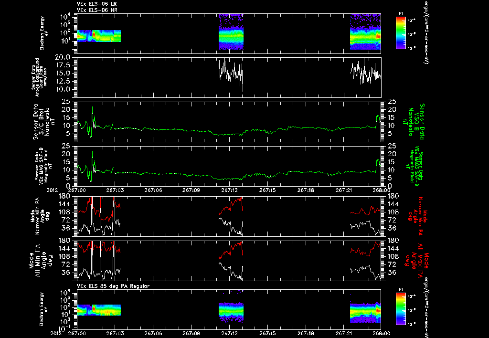Click '267:06' on the middle time axis
Viewport: 489px width, 338px height.
tap(153, 190)
